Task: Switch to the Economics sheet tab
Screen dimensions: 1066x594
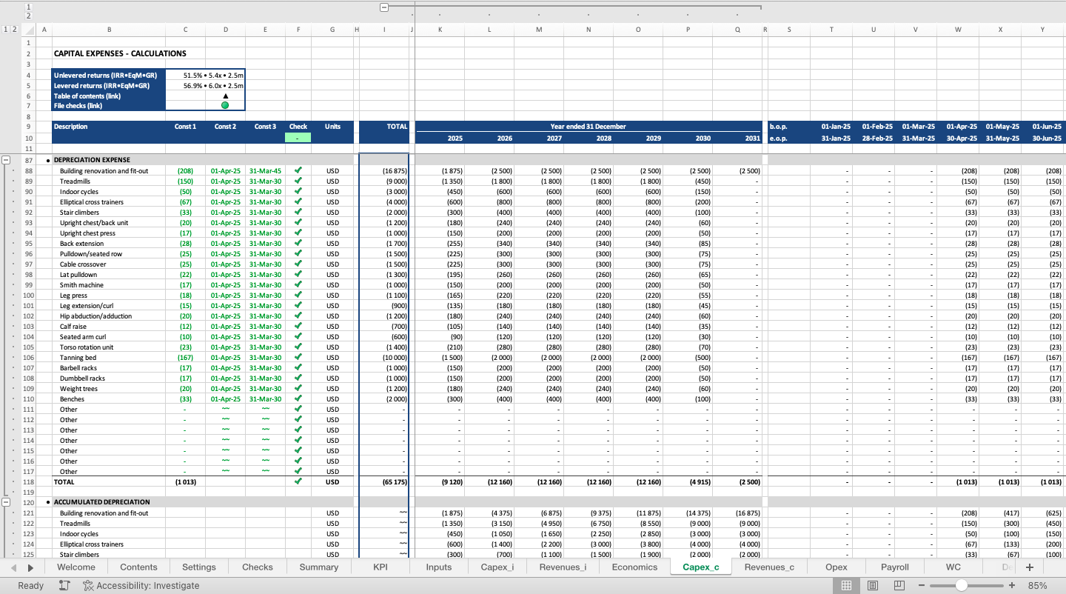Action: tap(633, 567)
